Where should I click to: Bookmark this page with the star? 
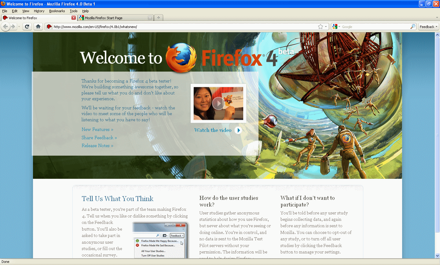[x=321, y=27]
